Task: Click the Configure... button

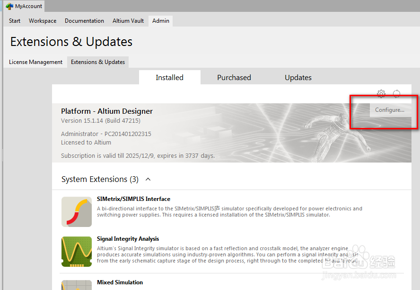Action: (390, 110)
